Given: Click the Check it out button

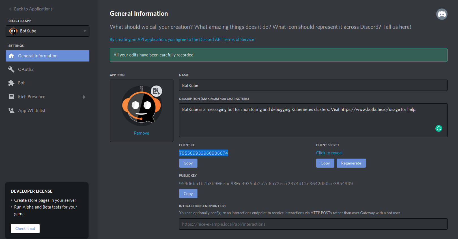Looking at the screenshot, I should [x=25, y=229].
